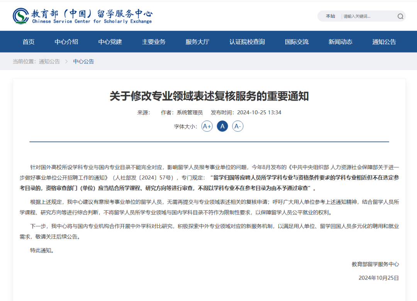
Task: Click the closing date 2024年10月25日
Action: (379, 278)
